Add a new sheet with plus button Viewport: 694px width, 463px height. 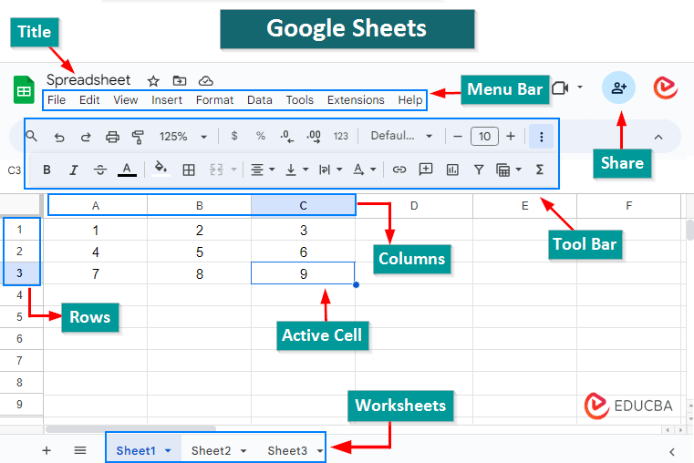[47, 450]
